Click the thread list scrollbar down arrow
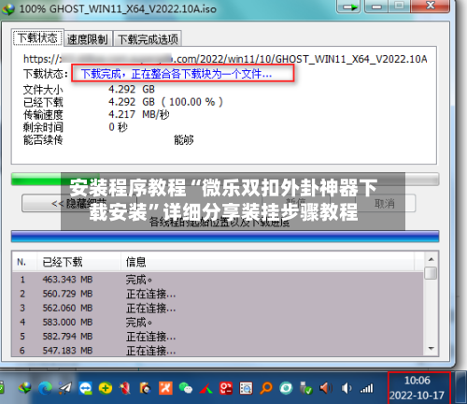Viewport: 467px width, 404px height. tap(432, 349)
